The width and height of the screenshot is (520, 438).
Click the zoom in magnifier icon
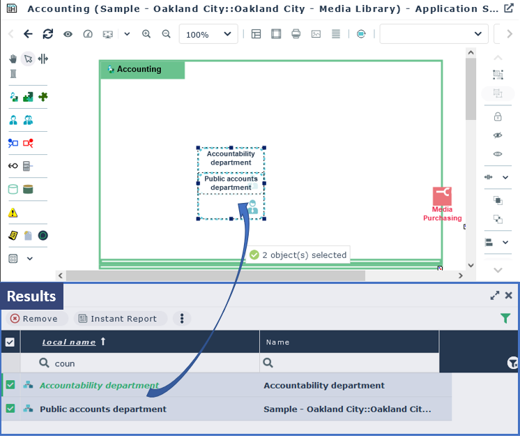(146, 34)
